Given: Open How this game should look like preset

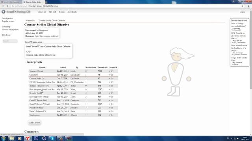Looking at the screenshot, I should tap(42, 90).
